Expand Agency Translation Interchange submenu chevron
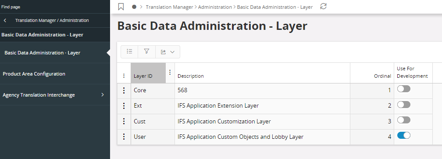442x159 pixels. coord(103,94)
